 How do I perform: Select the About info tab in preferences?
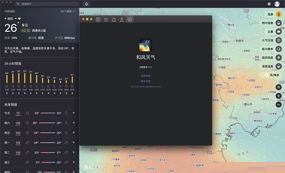(130, 19)
